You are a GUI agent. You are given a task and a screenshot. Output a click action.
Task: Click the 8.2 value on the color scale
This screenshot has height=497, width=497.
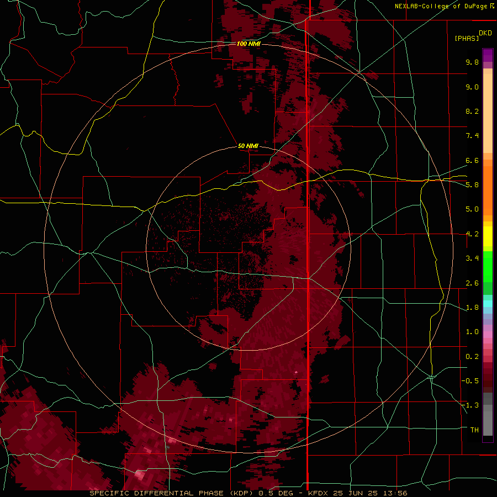pos(472,111)
